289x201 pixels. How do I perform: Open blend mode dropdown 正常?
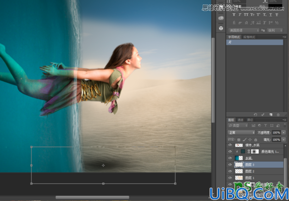click(241, 132)
